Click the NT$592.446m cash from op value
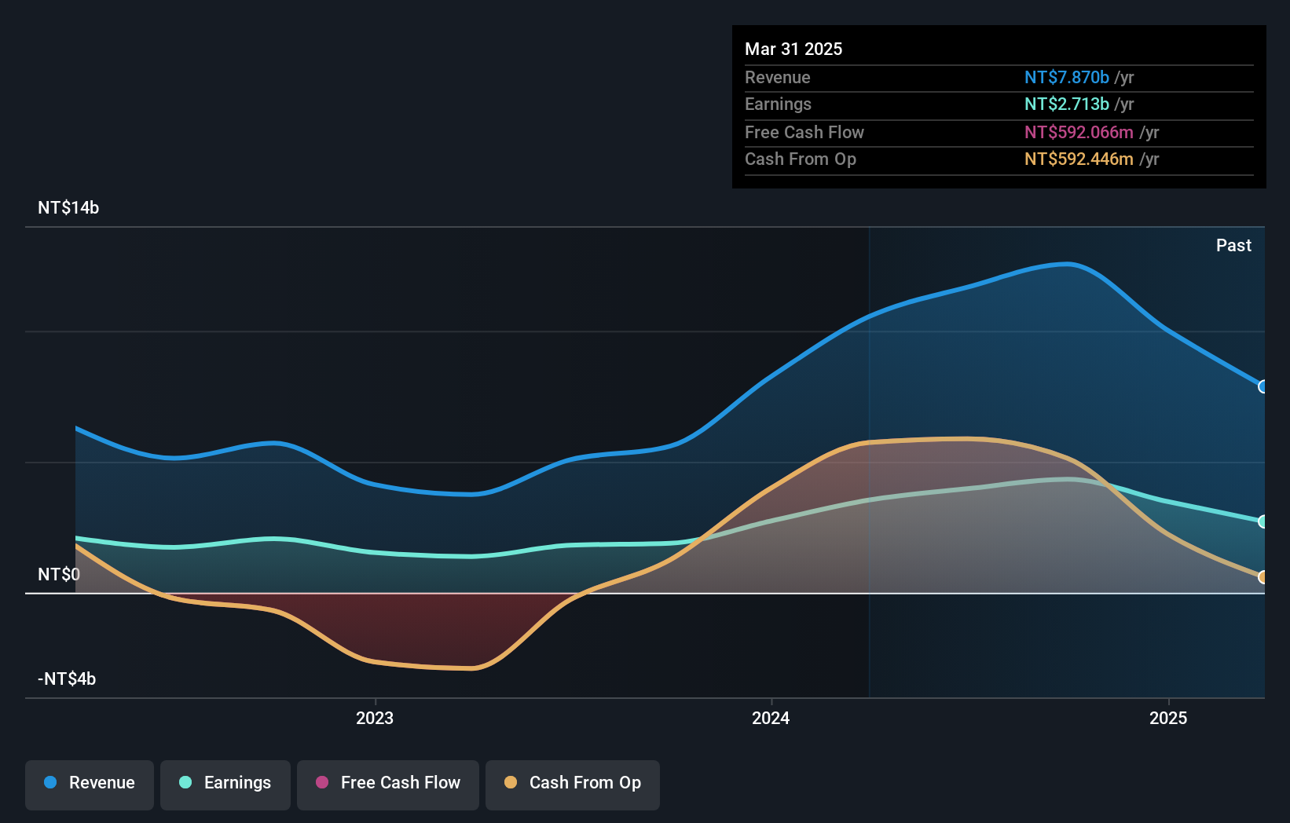The width and height of the screenshot is (1290, 823). (x=1079, y=159)
